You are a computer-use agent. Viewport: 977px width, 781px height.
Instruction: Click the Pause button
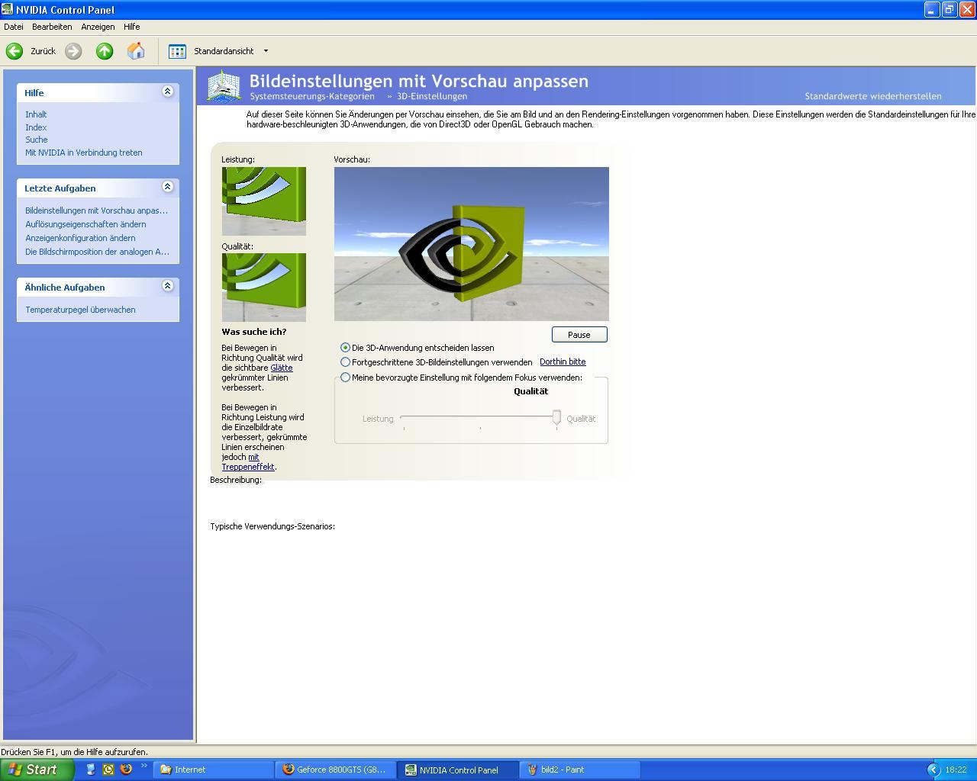(579, 335)
